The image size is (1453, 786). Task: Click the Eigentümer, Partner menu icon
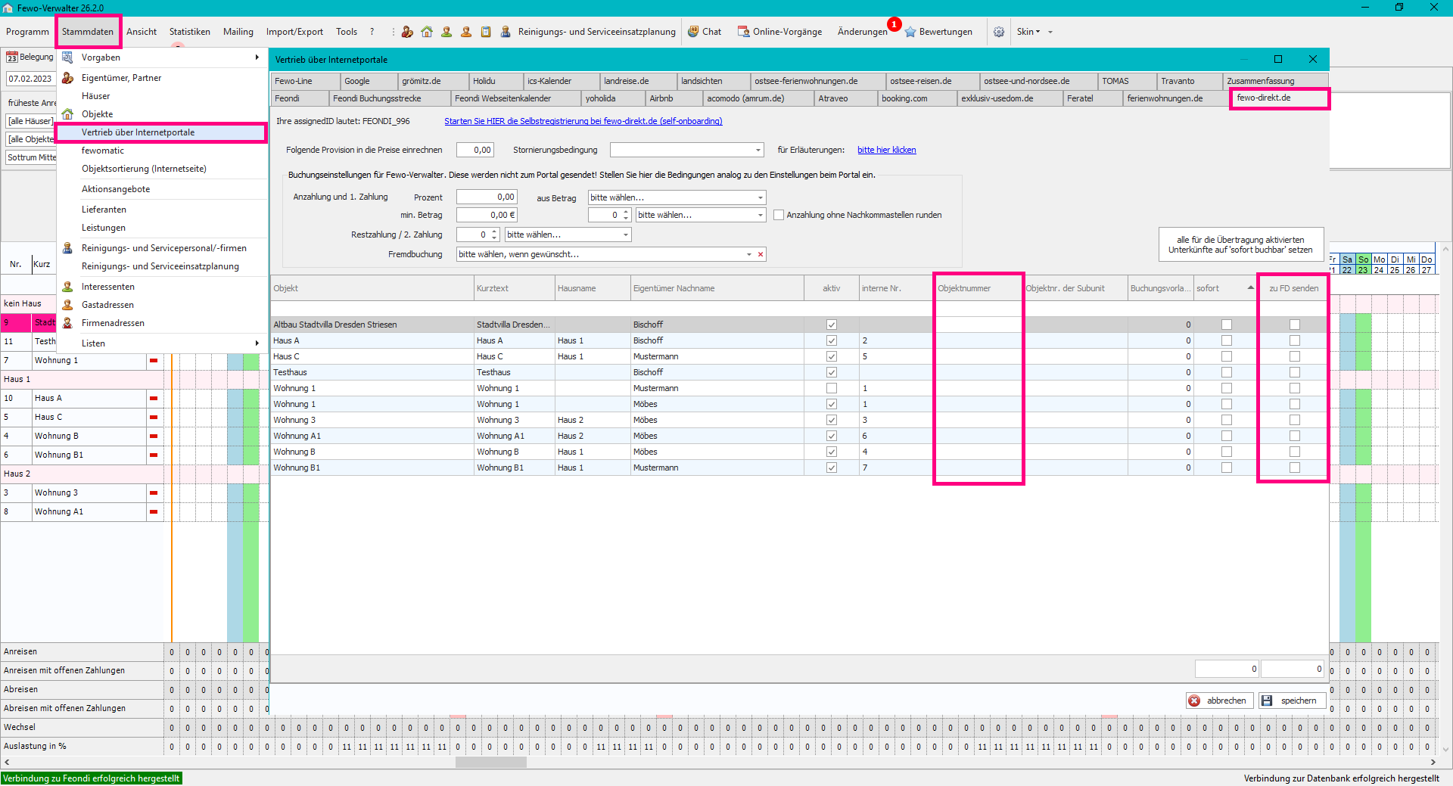(x=67, y=78)
